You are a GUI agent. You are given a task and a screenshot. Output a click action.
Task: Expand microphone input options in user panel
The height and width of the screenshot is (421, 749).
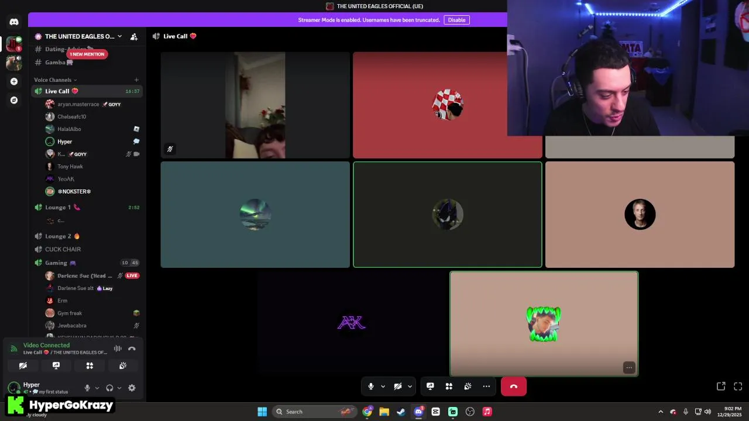click(x=97, y=388)
